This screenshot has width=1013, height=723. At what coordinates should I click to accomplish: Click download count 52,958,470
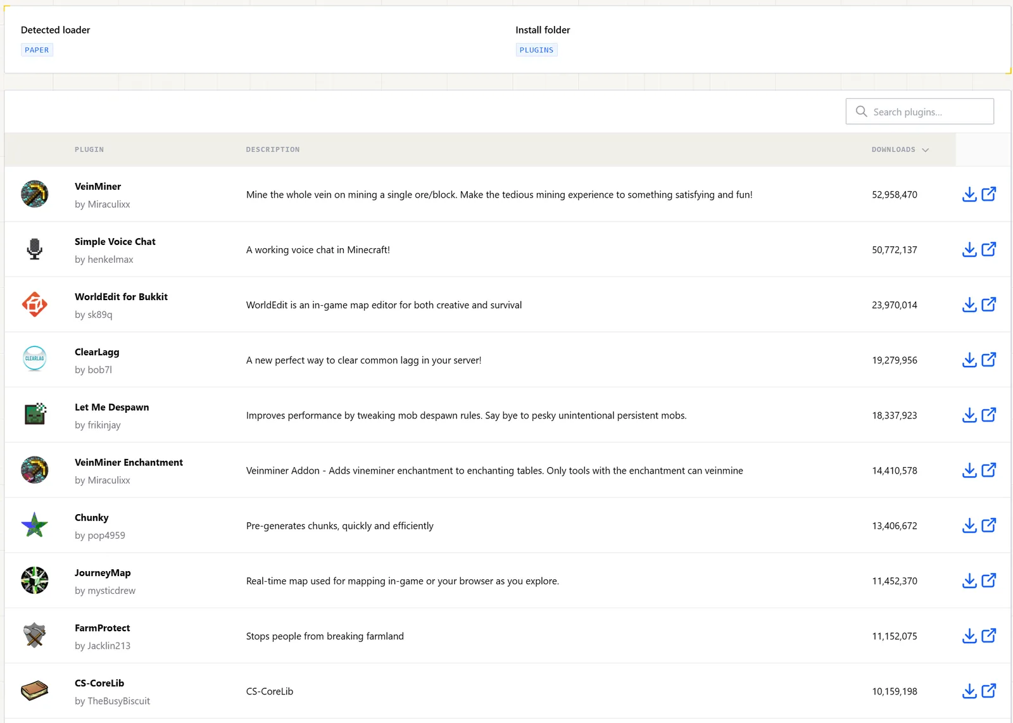pyautogui.click(x=894, y=194)
